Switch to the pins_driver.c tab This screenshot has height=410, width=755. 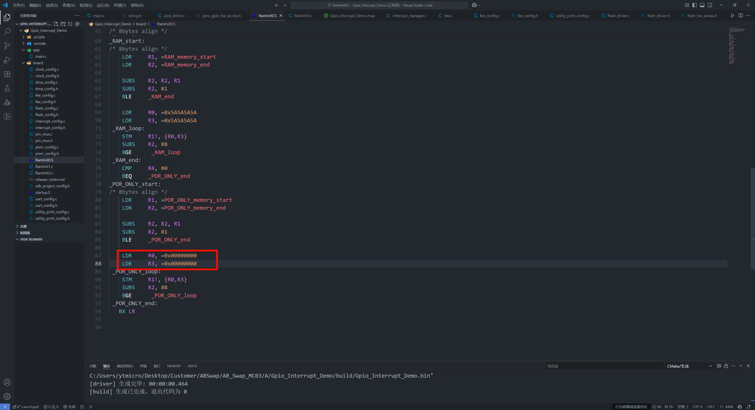(x=171, y=16)
